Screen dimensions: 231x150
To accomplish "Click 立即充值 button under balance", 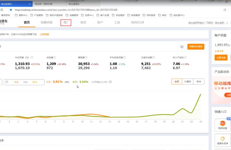I will pyautogui.click(x=221, y=58).
